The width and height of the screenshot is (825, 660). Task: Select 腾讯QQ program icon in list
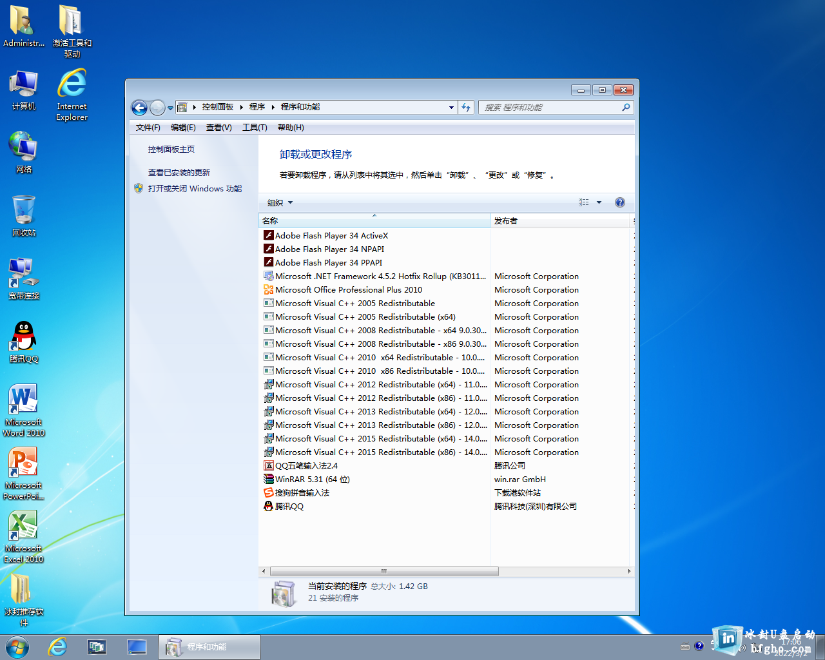point(269,506)
